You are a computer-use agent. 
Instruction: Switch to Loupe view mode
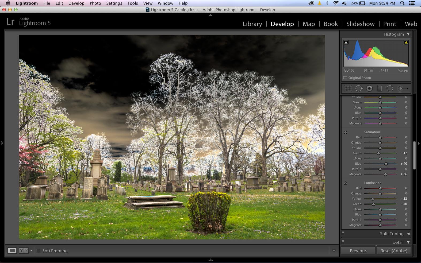coord(12,251)
